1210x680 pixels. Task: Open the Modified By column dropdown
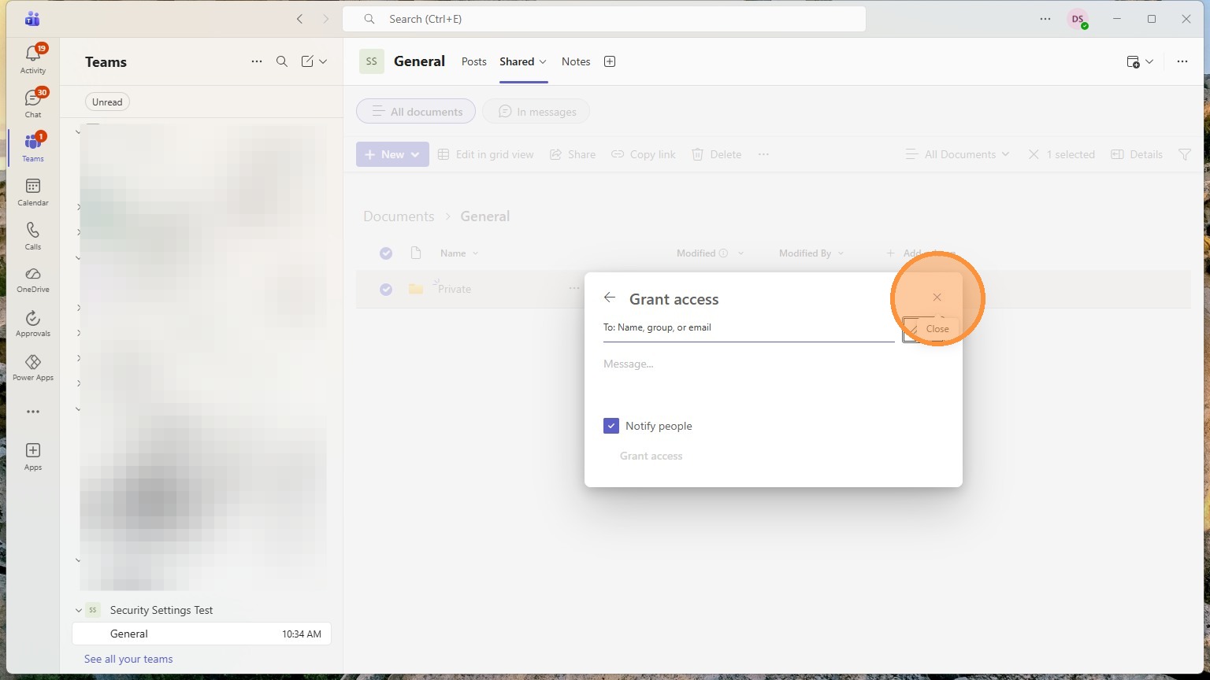[841, 253]
